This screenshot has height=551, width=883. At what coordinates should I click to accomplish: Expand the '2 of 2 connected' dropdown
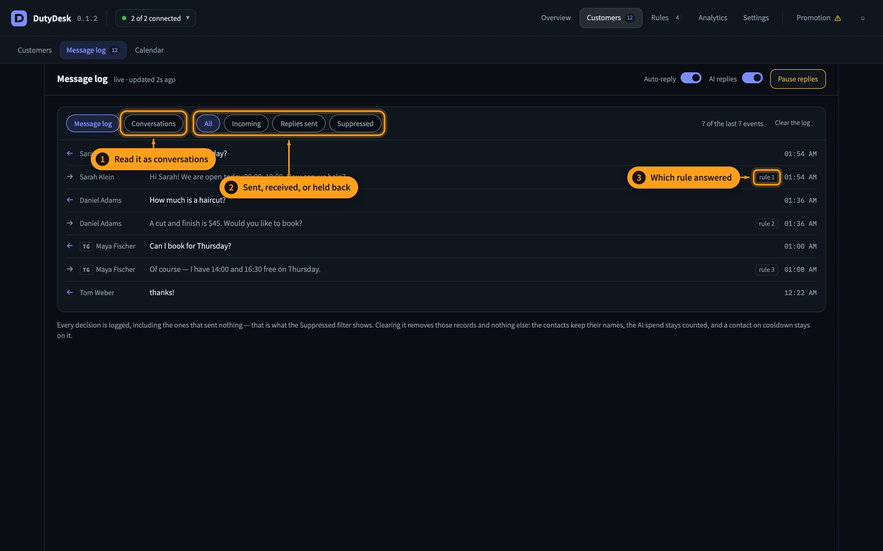[x=155, y=18]
